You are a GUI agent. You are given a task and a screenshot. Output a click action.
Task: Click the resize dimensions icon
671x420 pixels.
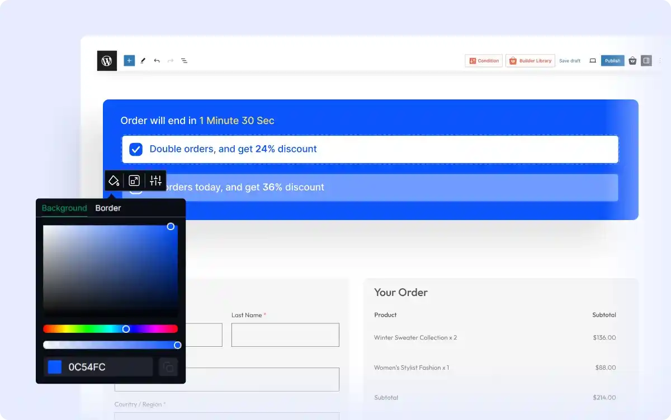pos(134,180)
